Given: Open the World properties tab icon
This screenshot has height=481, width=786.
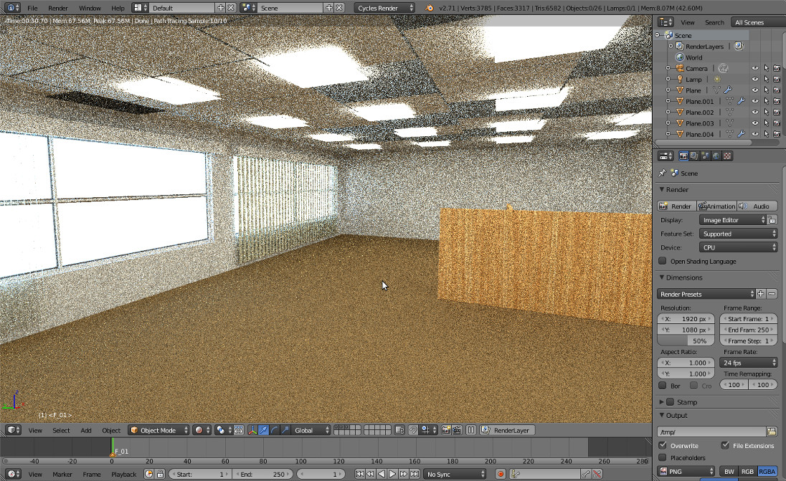Looking at the screenshot, I should tap(716, 156).
